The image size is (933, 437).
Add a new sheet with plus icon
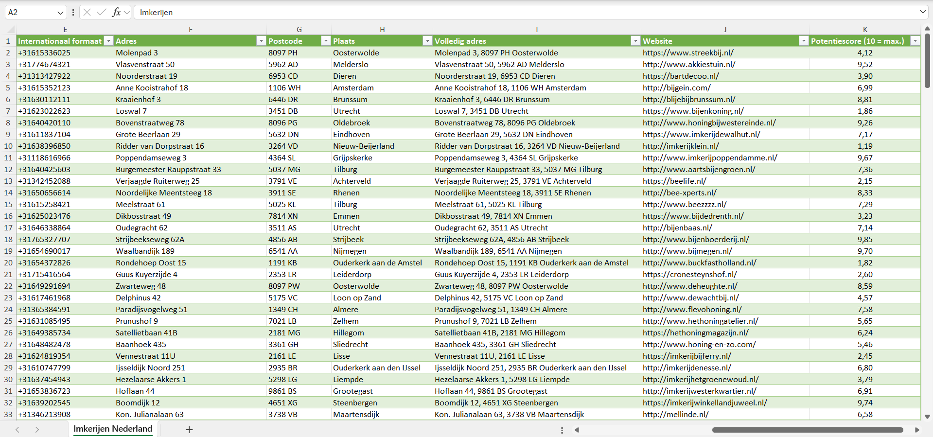click(x=189, y=430)
